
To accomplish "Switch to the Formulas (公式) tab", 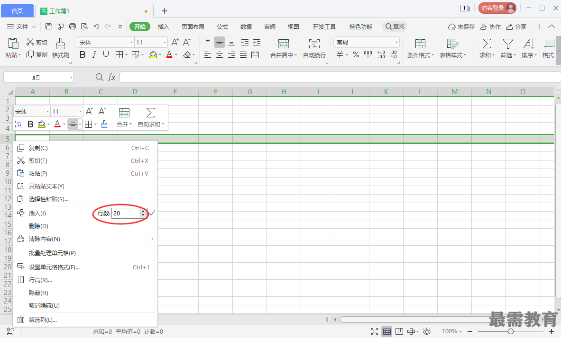I will 222,27.
